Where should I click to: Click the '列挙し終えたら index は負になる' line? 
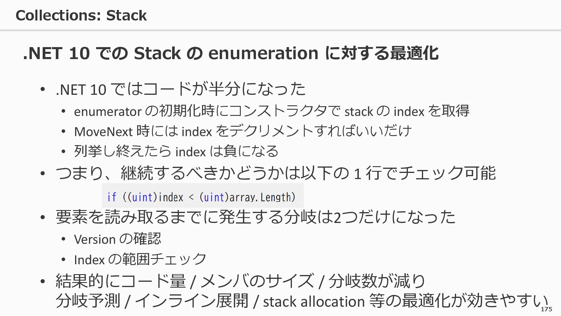coord(176,151)
